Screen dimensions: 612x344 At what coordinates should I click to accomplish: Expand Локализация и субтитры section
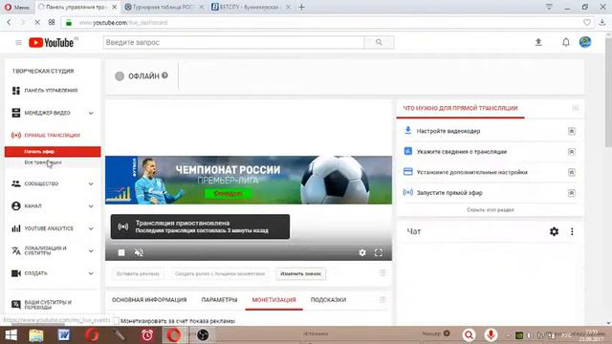coord(91,250)
